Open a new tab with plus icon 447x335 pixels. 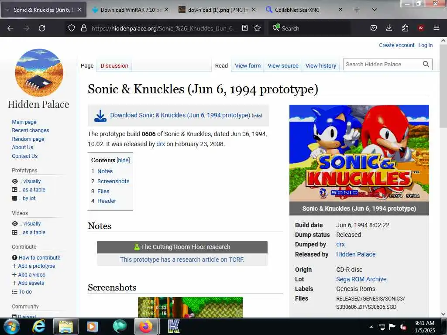357,10
